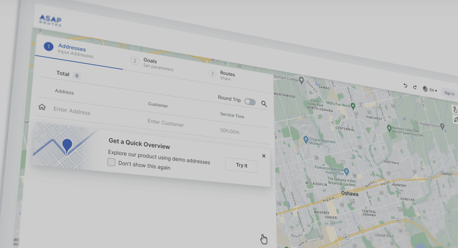458x248 pixels.
Task: Click the redo arrow icon
Action: 415,87
